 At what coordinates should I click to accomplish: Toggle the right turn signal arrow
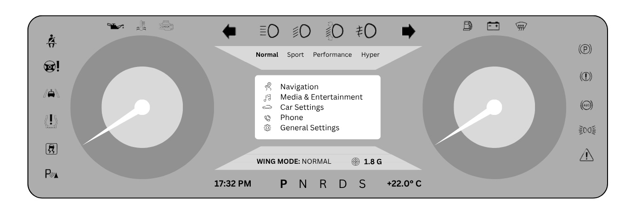point(408,32)
